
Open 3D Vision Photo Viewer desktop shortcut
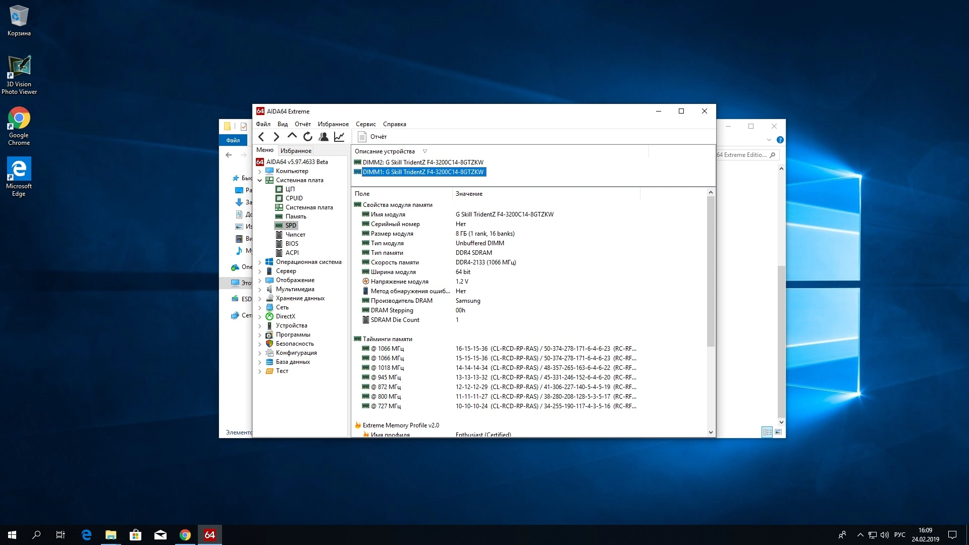(19, 75)
